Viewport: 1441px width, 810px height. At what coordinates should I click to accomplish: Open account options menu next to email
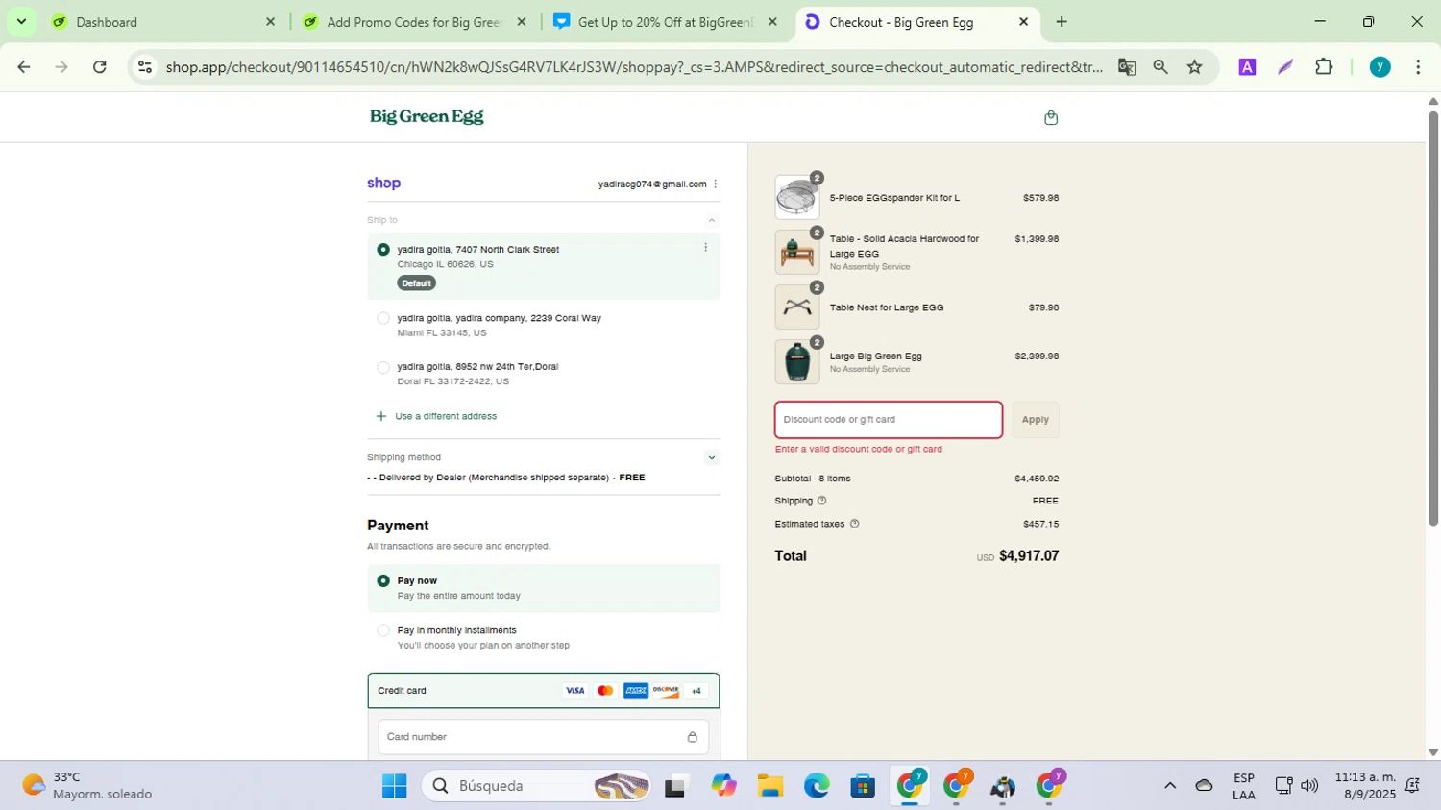point(715,184)
